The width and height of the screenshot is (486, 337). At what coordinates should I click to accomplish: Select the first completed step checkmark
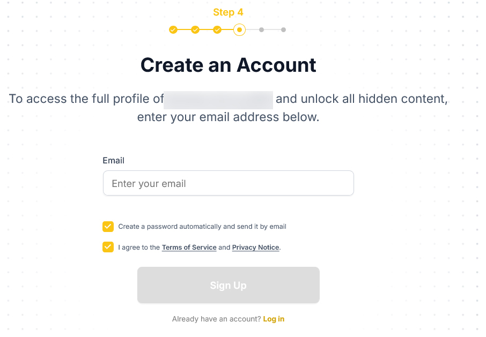173,30
